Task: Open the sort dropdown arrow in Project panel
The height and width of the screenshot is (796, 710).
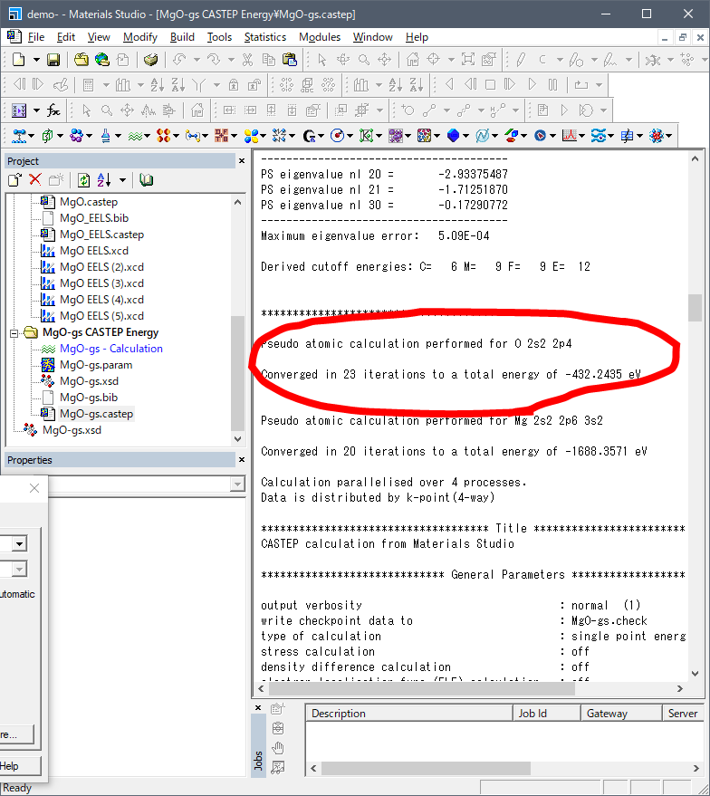Action: tap(122, 179)
